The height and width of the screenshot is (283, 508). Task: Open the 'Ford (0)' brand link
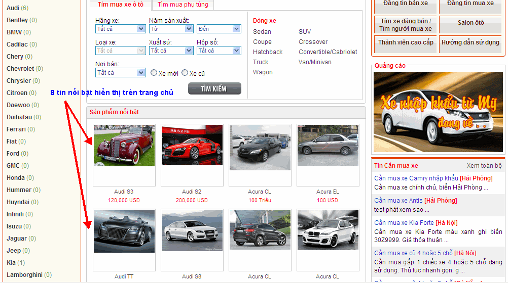click(18, 154)
